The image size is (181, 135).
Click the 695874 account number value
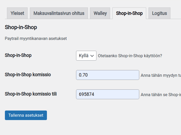(86, 94)
